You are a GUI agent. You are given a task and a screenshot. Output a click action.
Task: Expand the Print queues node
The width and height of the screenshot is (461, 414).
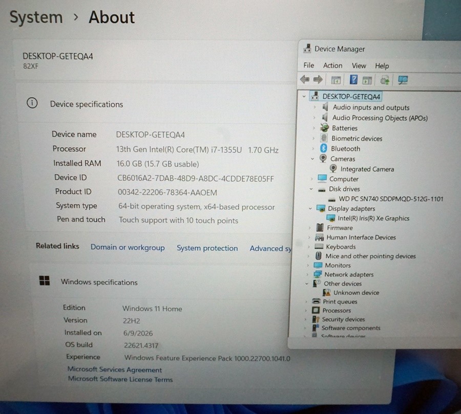(x=306, y=301)
